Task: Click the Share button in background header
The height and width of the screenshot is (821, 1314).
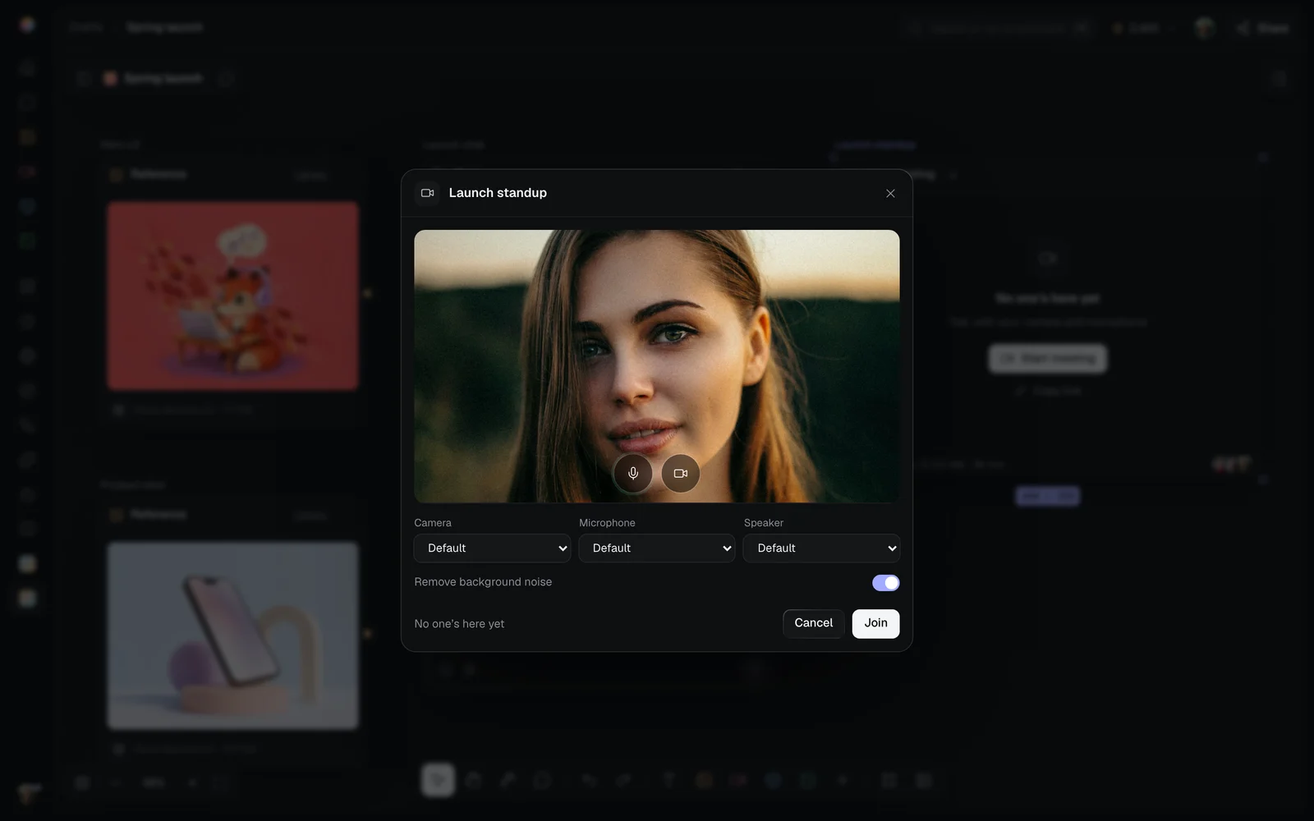Action: pos(1264,28)
